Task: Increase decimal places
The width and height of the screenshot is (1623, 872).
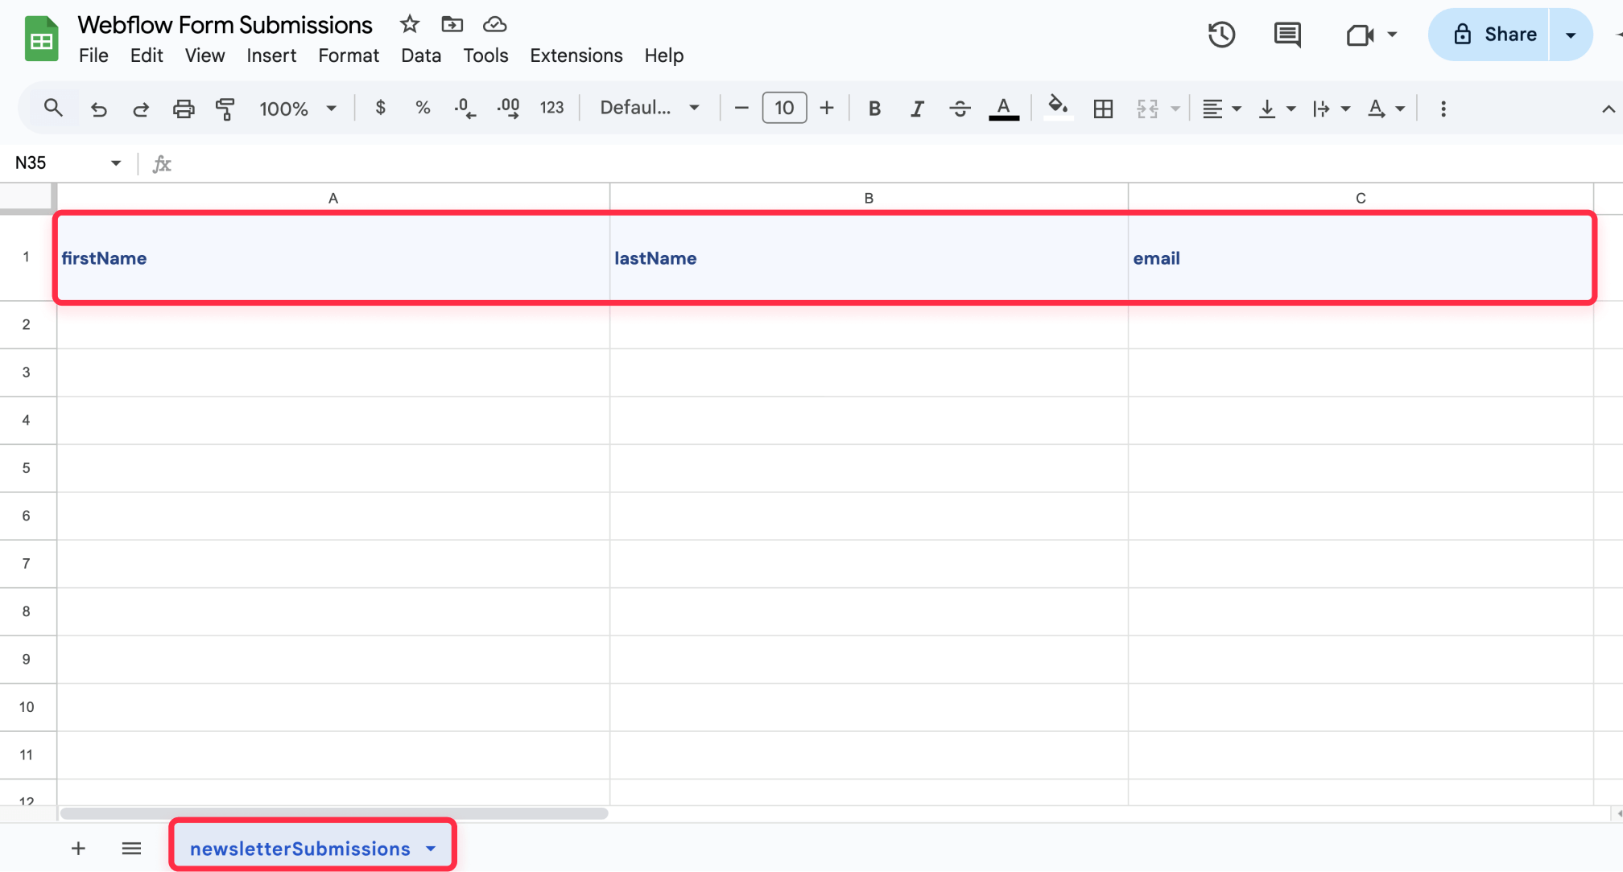Action: [x=508, y=108]
